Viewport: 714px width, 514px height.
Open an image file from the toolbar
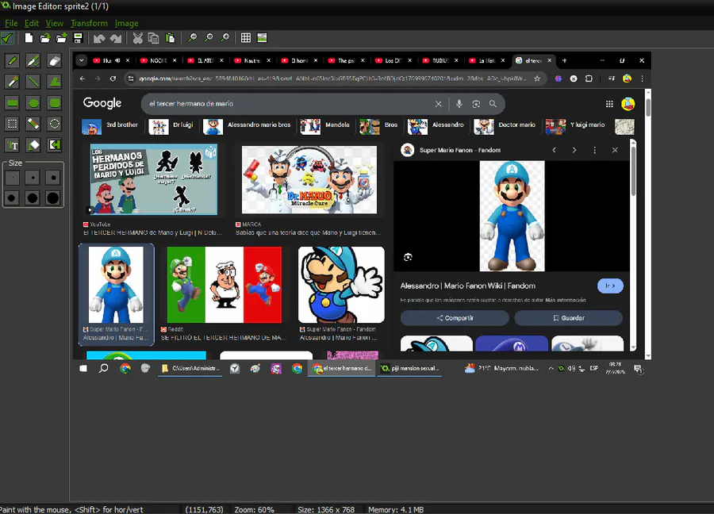(x=44, y=38)
